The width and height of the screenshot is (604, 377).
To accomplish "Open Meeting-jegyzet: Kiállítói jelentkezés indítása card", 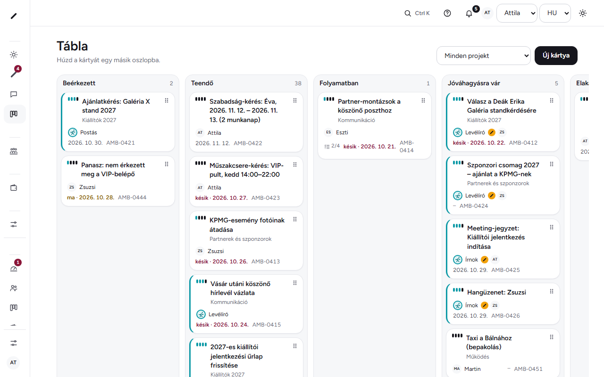I will 503,249.
